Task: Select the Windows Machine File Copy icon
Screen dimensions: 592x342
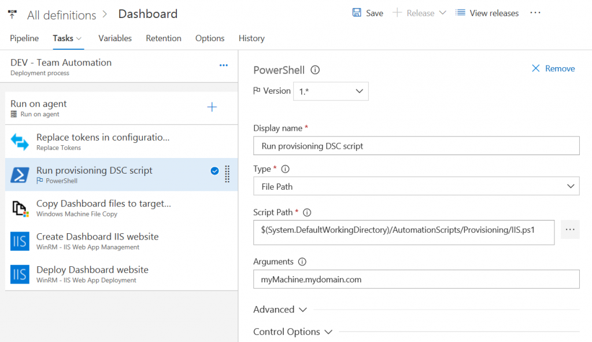Action: tap(20, 208)
